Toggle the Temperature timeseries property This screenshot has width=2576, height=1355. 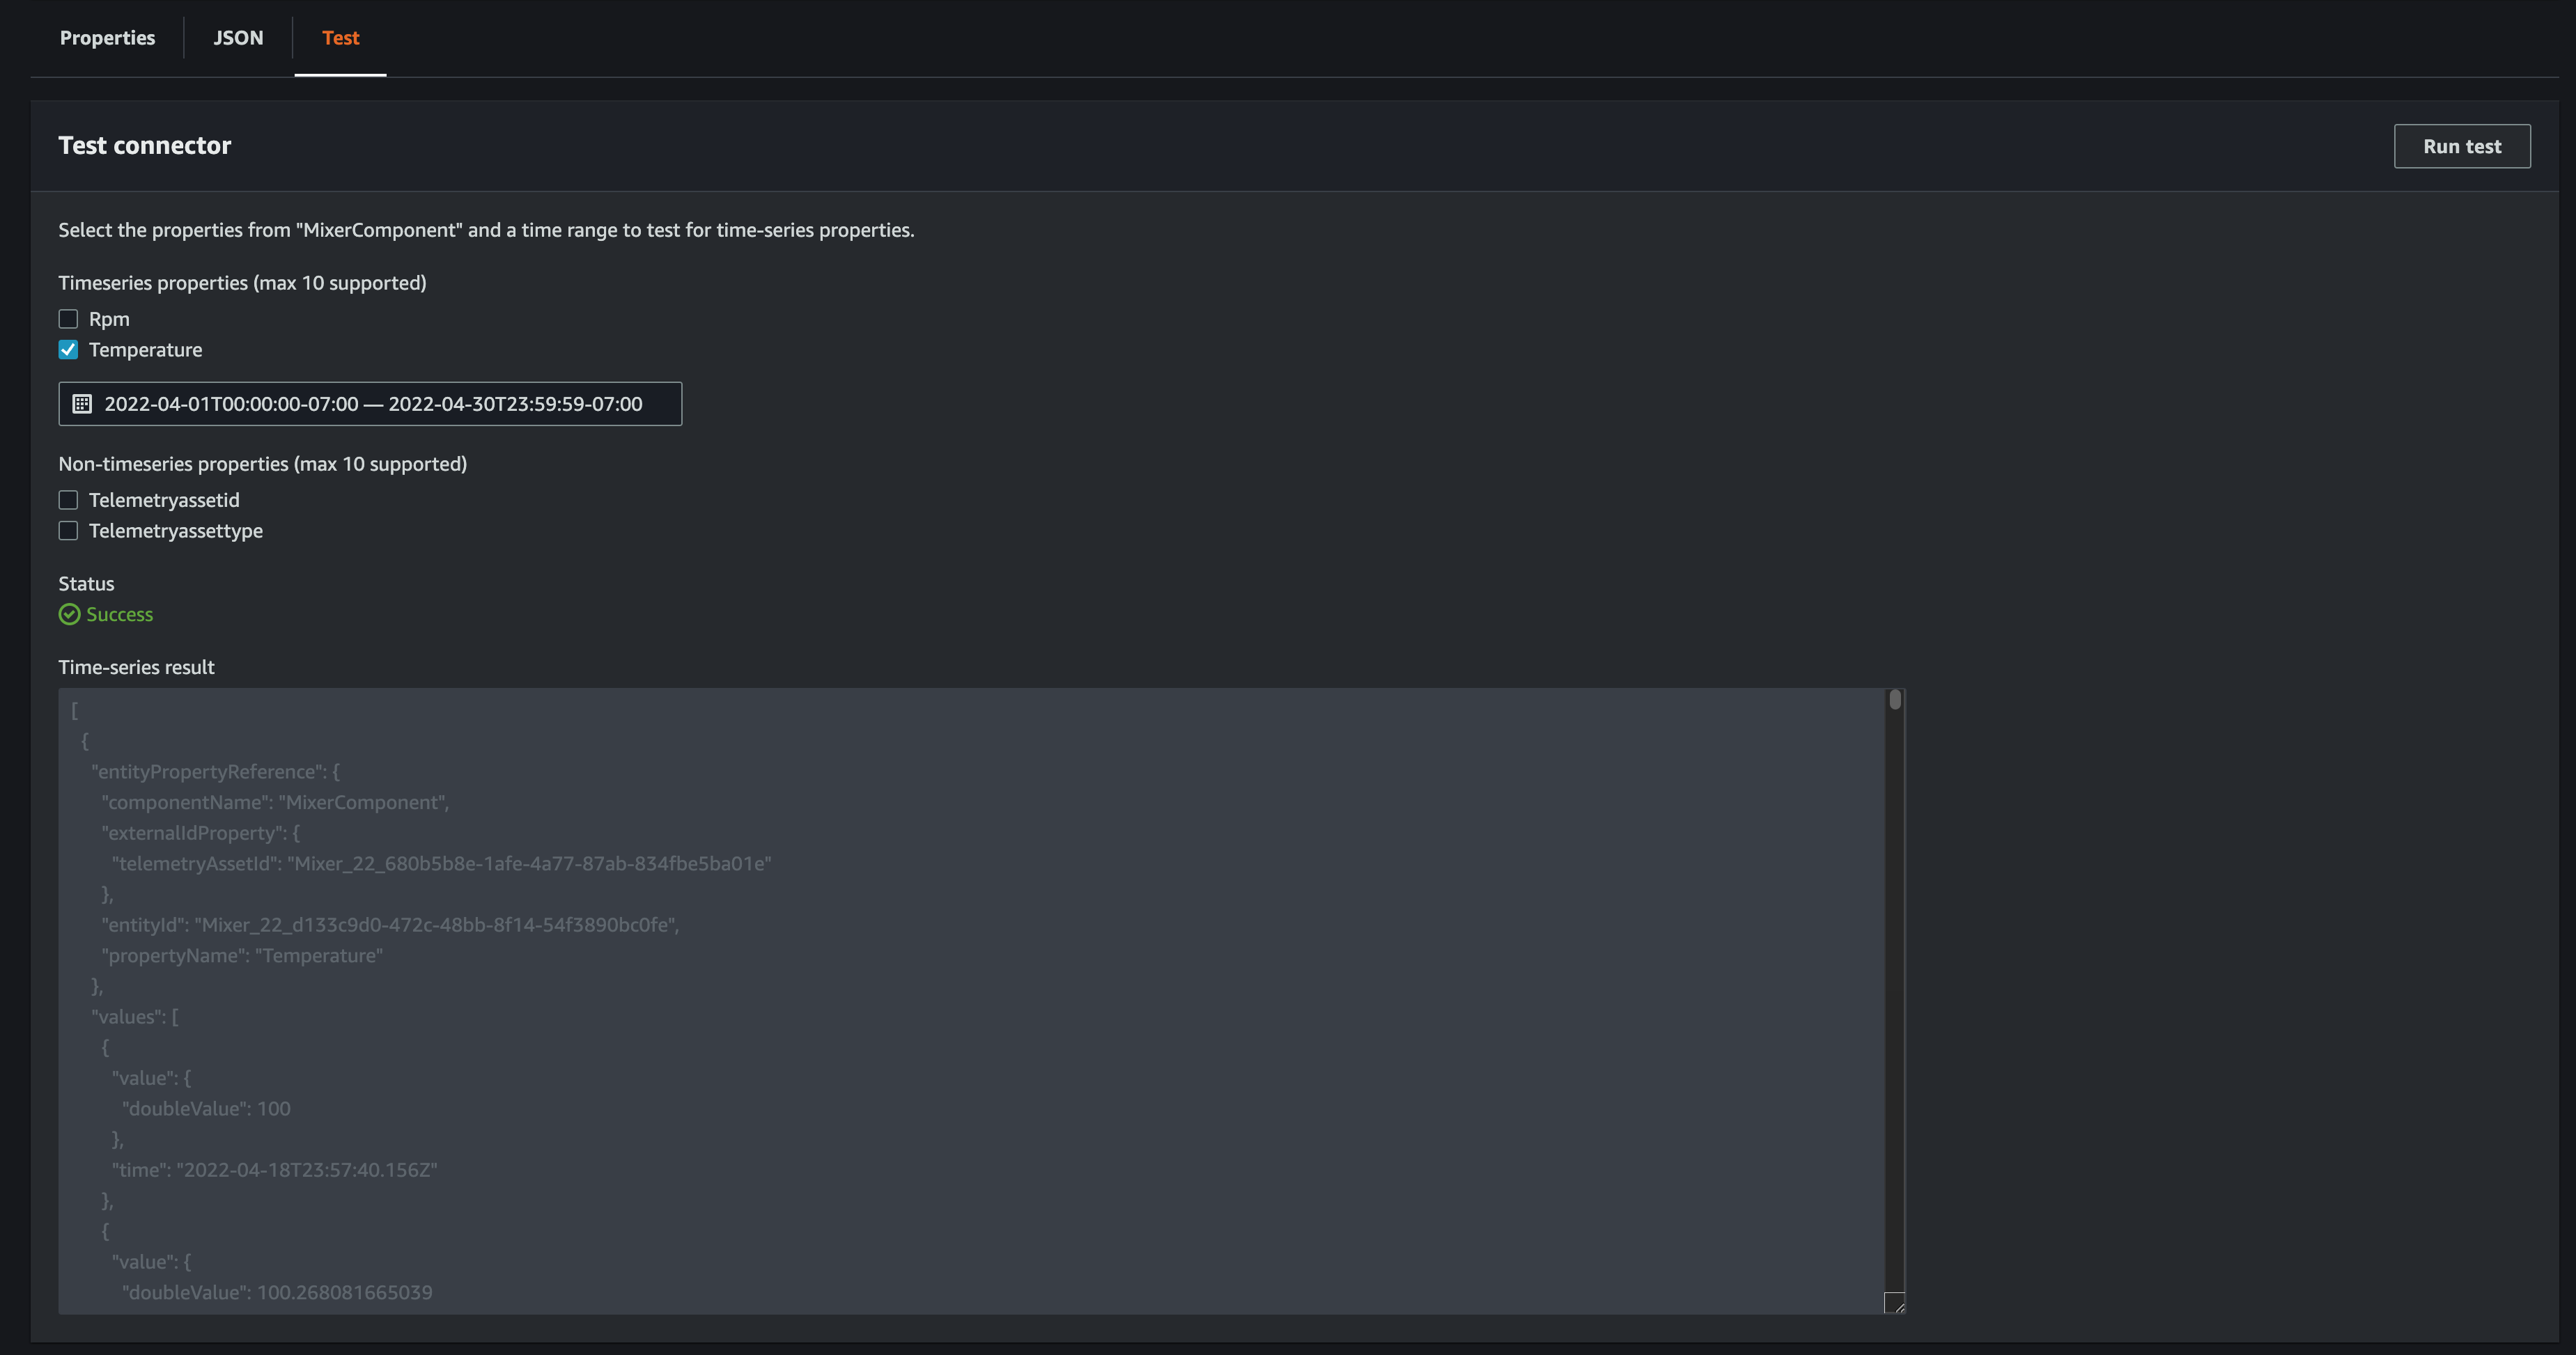[x=68, y=349]
